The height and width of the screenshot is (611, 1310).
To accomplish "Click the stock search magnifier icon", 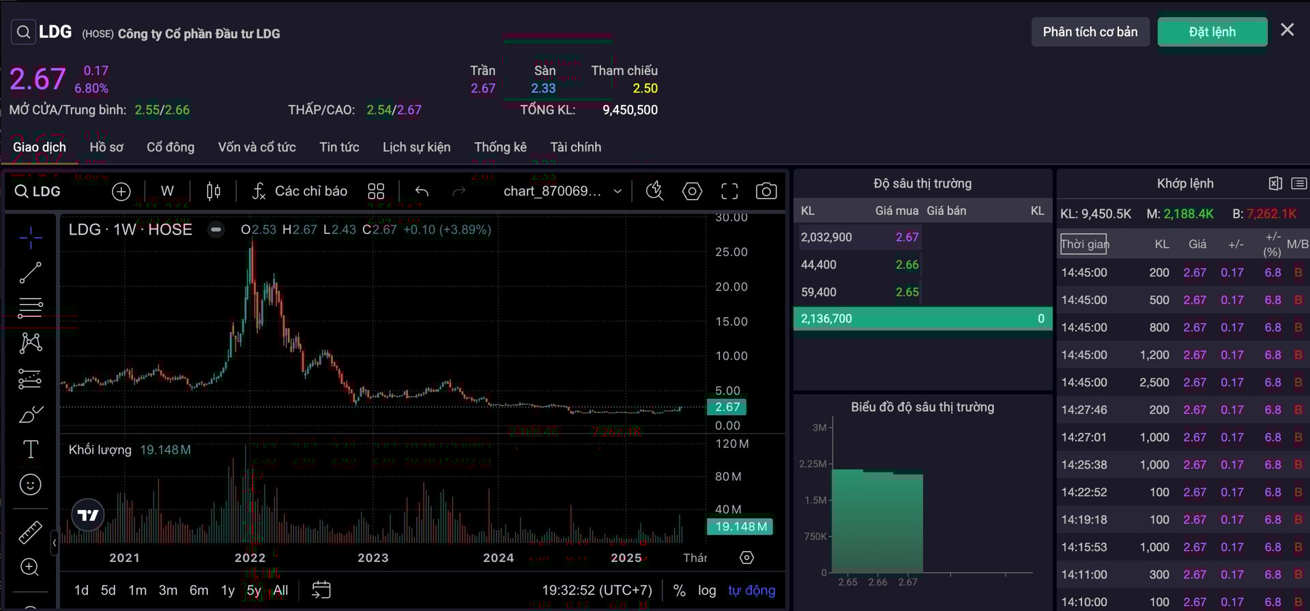I will (x=23, y=32).
